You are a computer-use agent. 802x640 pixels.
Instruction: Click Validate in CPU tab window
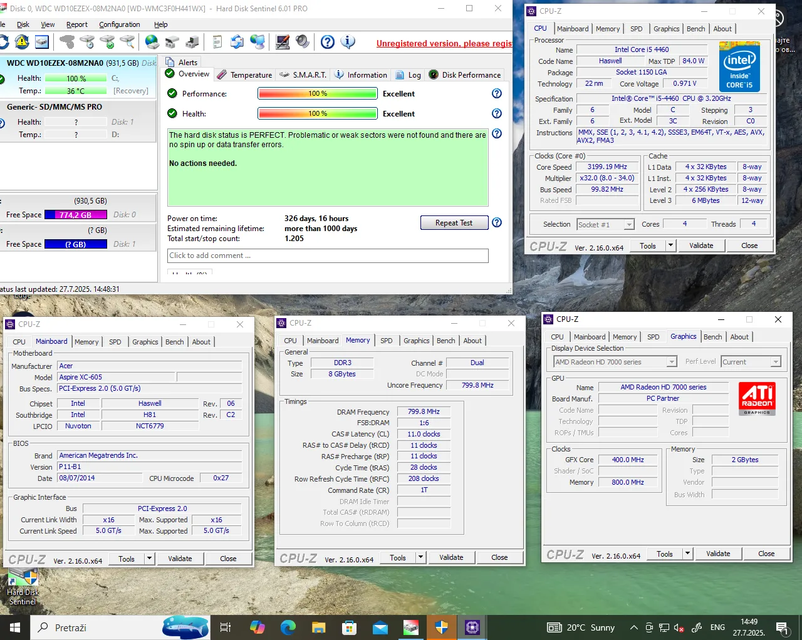coord(701,245)
